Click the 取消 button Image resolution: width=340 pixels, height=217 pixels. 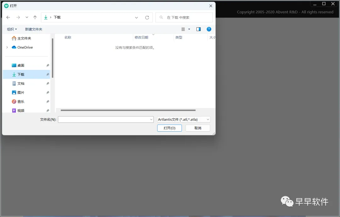click(198, 128)
